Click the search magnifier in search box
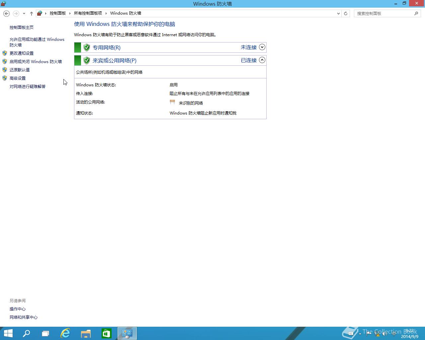Image resolution: width=425 pixels, height=340 pixels. coord(416,14)
